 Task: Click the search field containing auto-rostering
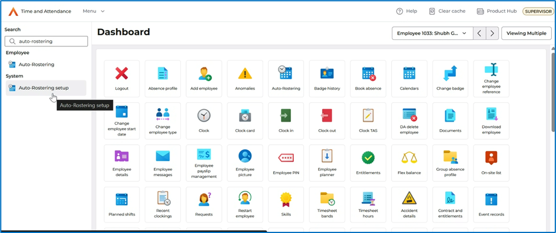(46, 41)
